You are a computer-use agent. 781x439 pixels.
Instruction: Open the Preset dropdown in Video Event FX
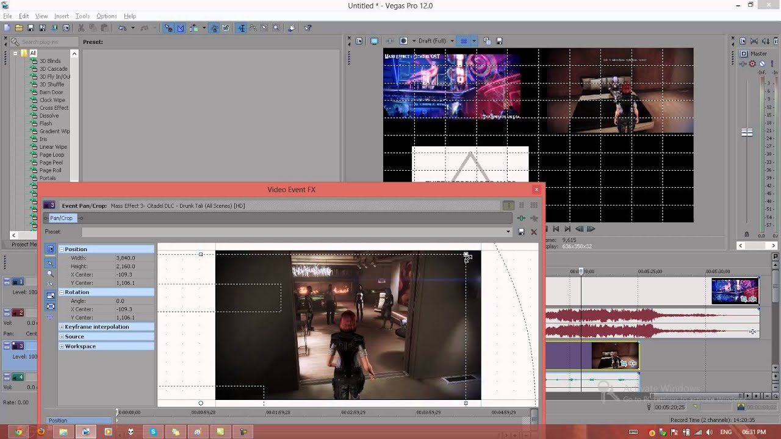508,232
